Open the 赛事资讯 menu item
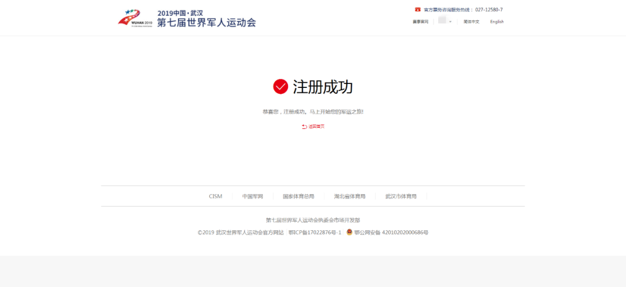 pos(420,21)
